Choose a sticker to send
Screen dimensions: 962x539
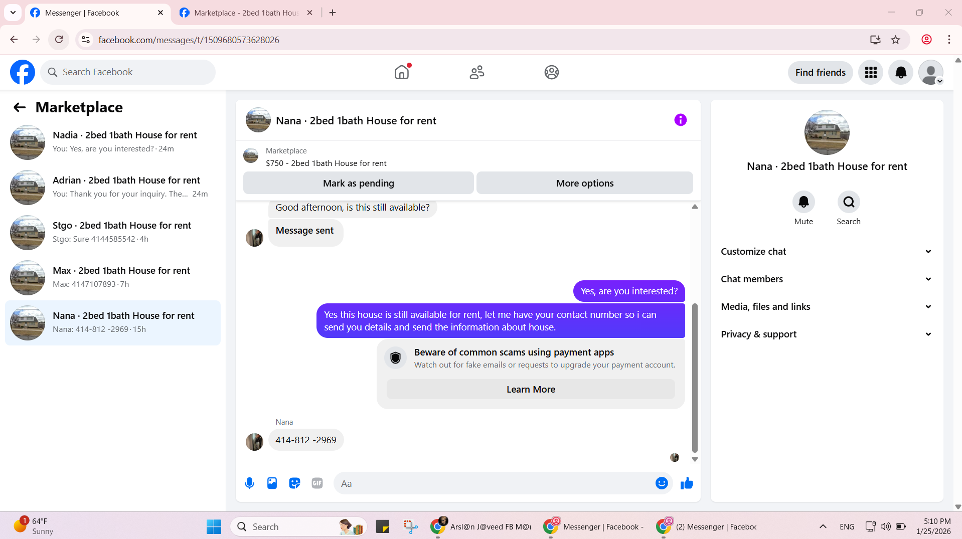tap(294, 483)
